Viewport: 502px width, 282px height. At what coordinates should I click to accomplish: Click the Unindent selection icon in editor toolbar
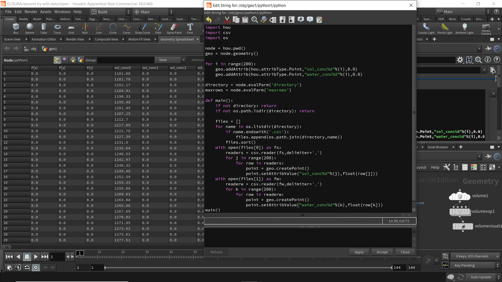(x=291, y=20)
